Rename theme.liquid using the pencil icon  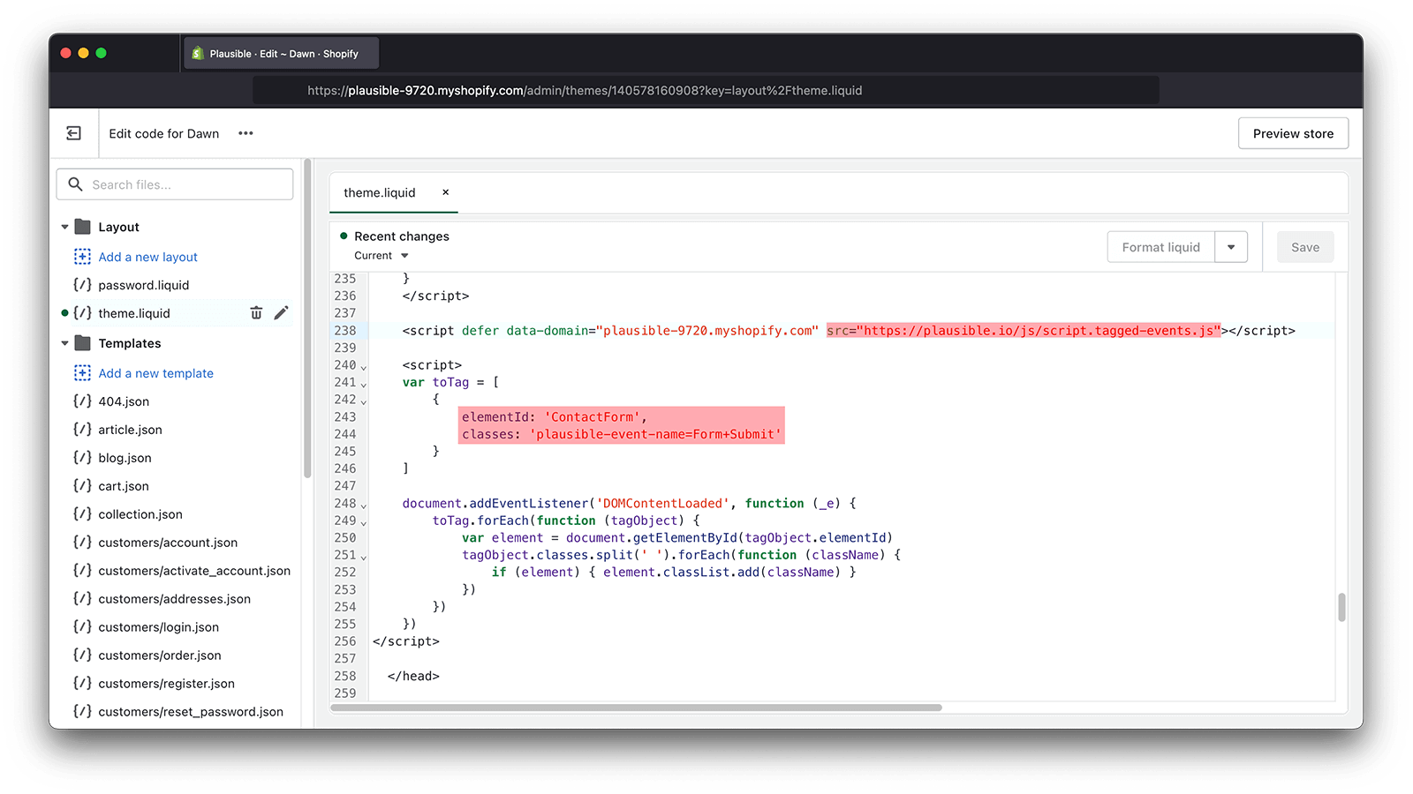pyautogui.click(x=281, y=312)
